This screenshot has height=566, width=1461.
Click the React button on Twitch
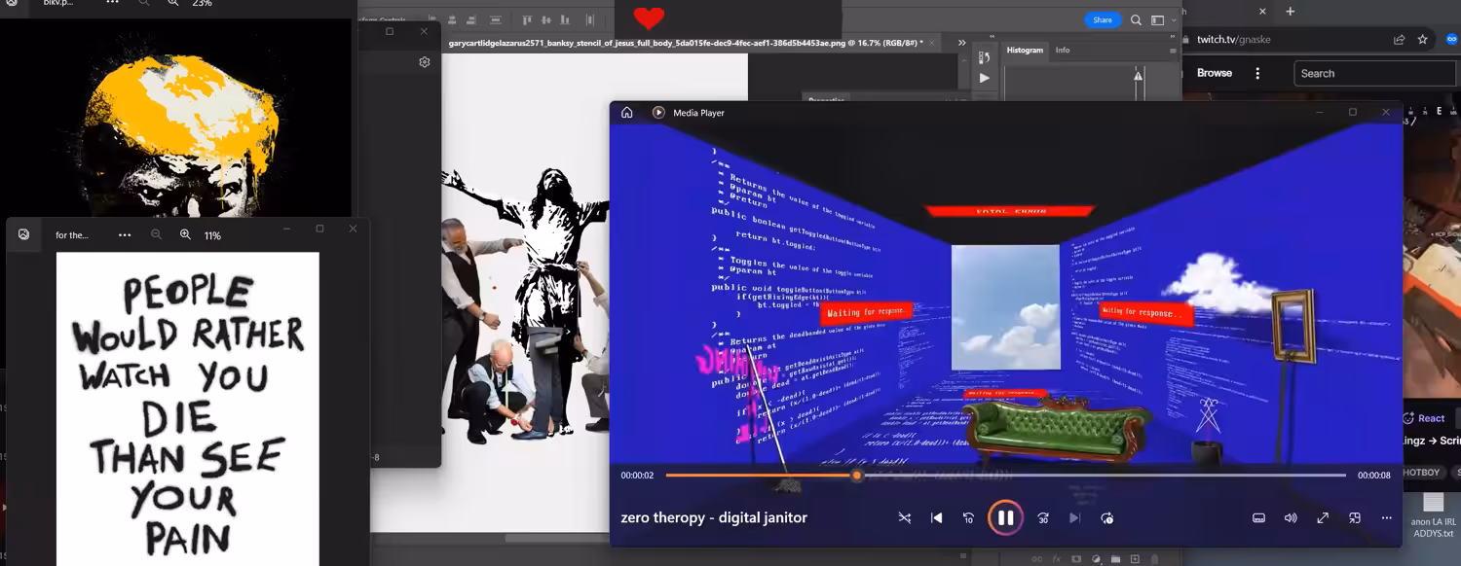pos(1424,418)
